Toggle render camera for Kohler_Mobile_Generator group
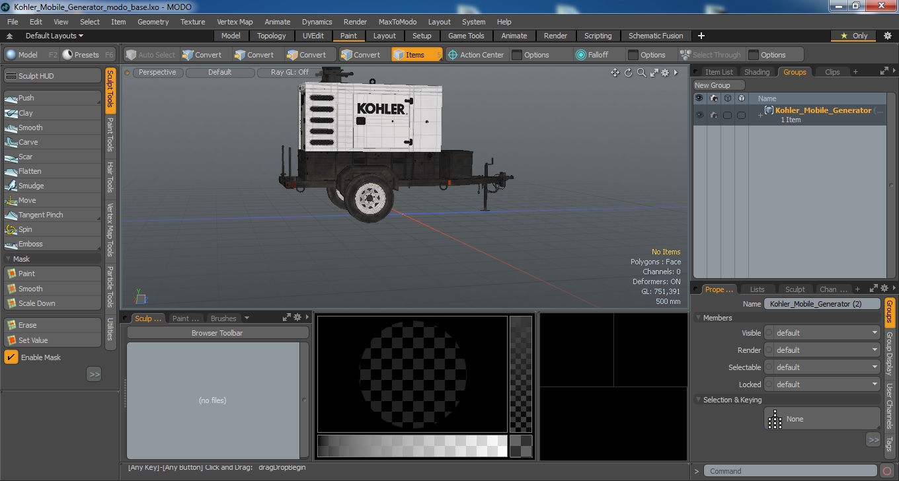This screenshot has width=899, height=481. pos(714,115)
